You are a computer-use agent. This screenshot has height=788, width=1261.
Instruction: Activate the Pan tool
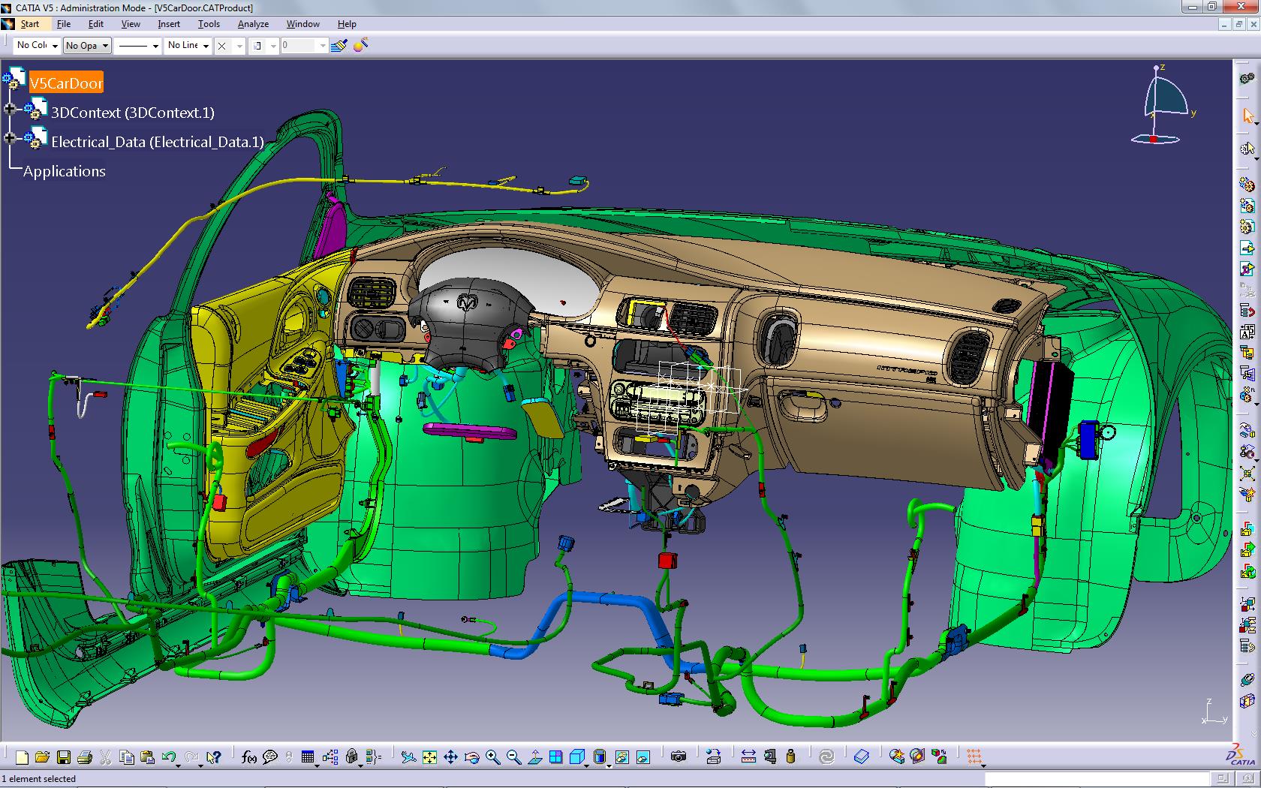[x=450, y=756]
